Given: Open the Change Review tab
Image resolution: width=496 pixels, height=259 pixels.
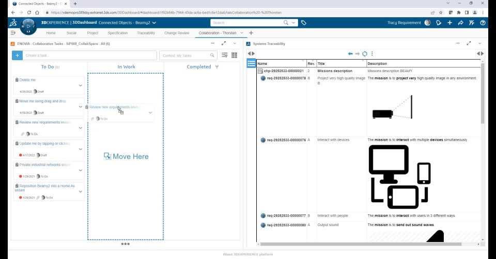Looking at the screenshot, I should 177,33.
